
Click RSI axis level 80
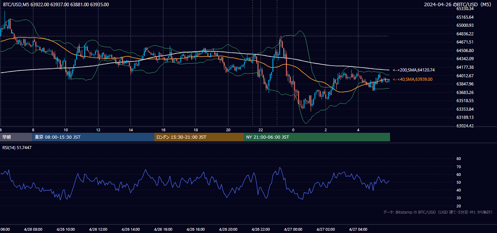point(458,159)
